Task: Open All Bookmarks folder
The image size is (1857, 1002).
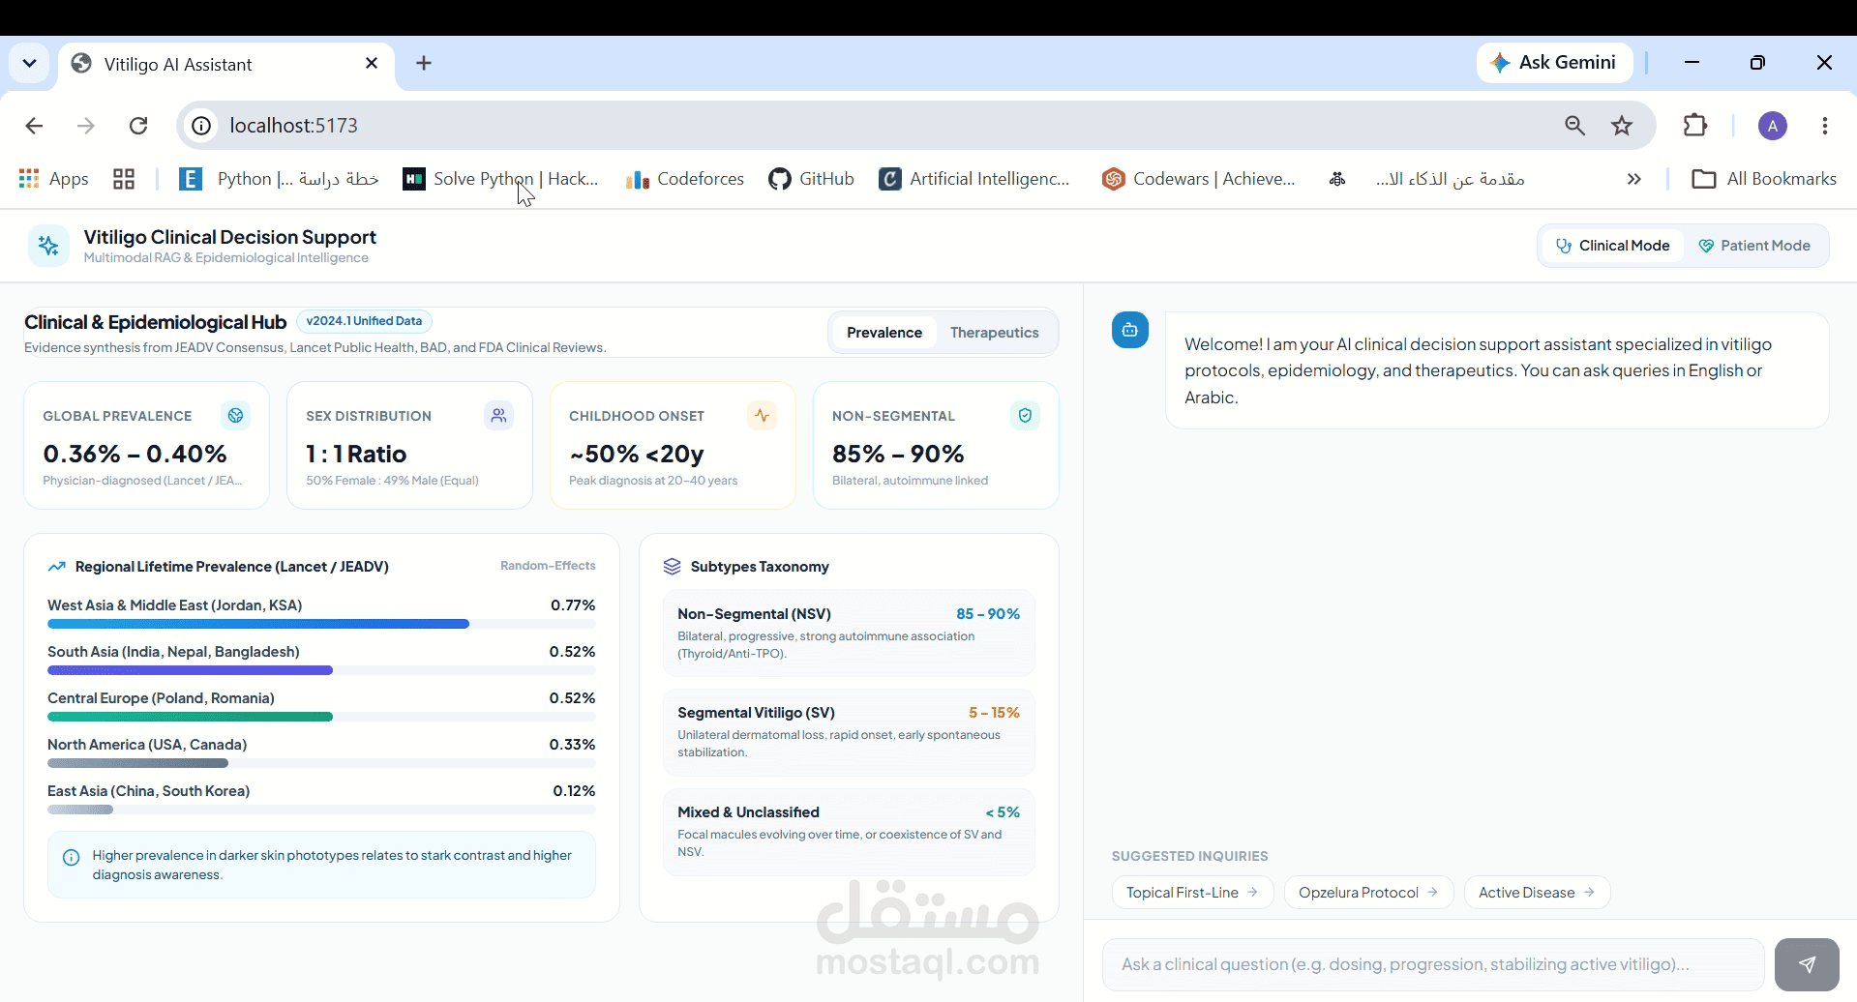Action: coord(1764,179)
